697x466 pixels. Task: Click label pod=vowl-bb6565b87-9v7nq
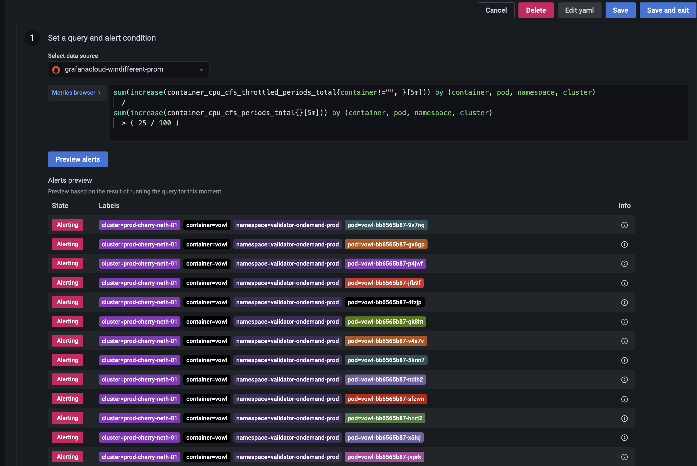pos(386,225)
